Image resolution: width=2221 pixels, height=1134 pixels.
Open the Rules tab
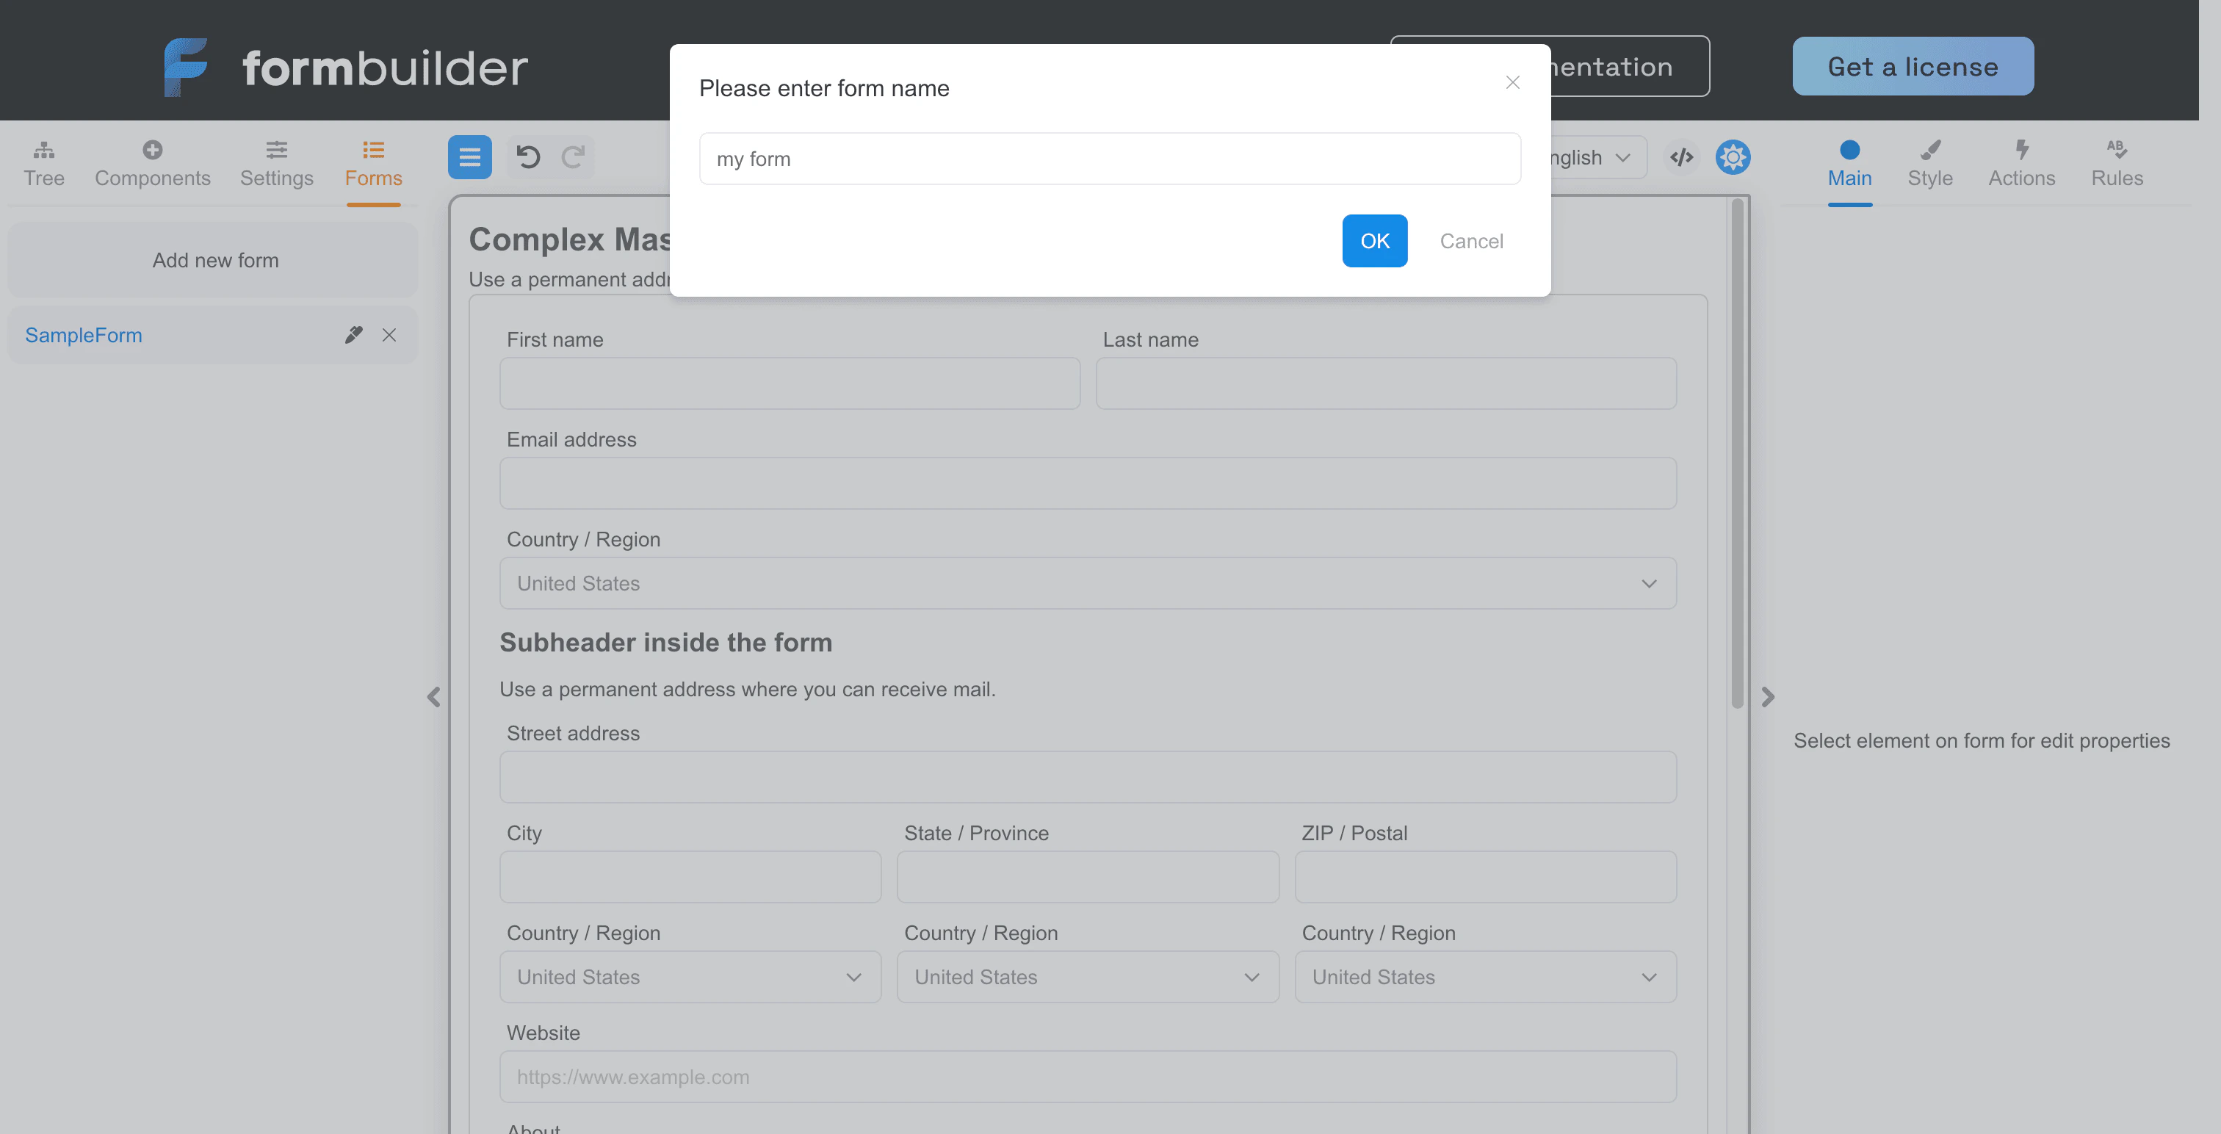click(2117, 164)
